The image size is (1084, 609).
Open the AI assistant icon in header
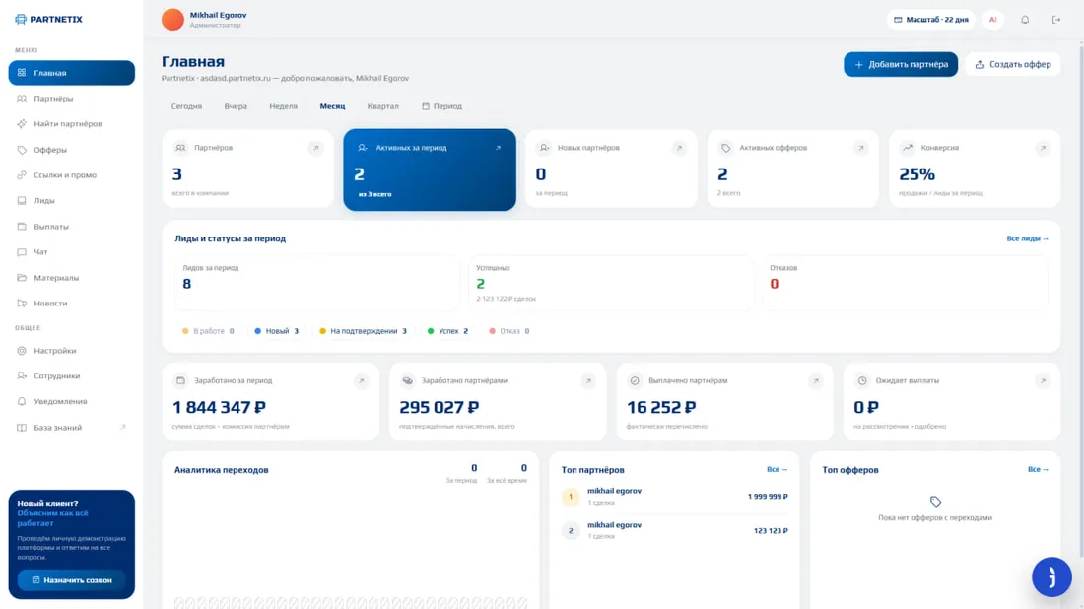point(992,20)
